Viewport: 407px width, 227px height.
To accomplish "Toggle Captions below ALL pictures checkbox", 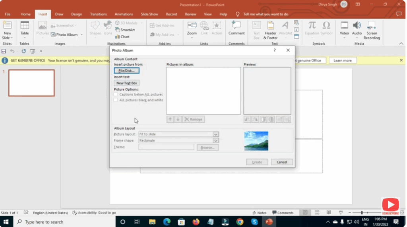I will 116,94.
